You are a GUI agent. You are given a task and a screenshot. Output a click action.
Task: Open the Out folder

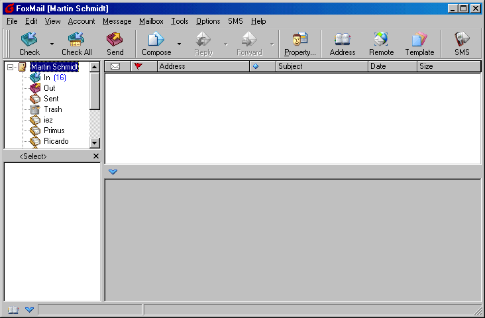coord(50,88)
